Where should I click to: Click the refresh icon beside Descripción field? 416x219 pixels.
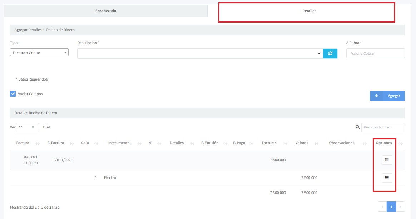pyautogui.click(x=330, y=53)
